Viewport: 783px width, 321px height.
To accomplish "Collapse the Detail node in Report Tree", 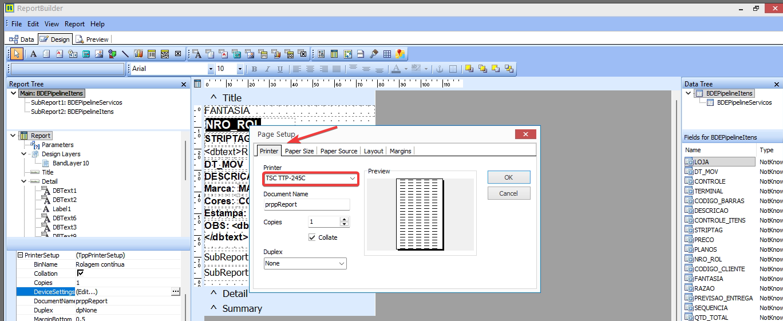I will (23, 181).
